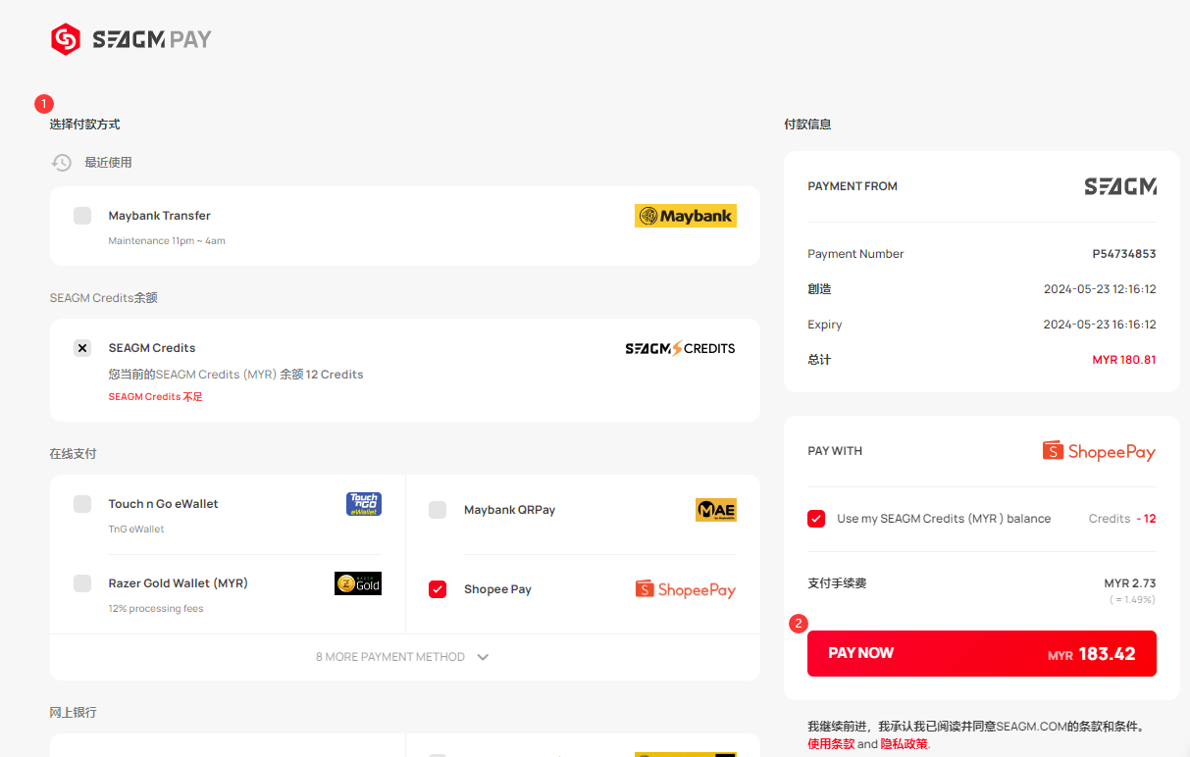Open the 隐私政策 privacy policy link

pos(904,744)
